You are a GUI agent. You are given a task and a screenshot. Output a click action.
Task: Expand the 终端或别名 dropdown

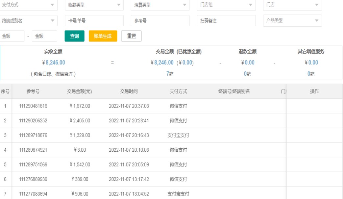(x=28, y=21)
